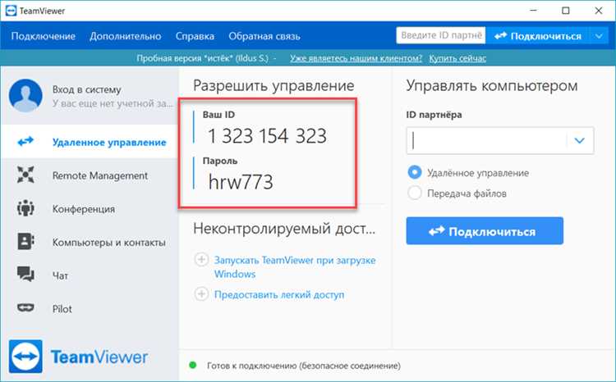Open the Подключение menu

(x=44, y=36)
